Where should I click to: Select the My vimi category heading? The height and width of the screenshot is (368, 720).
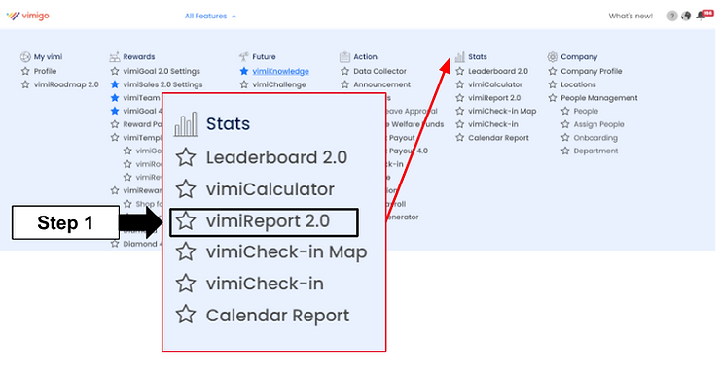pyautogui.click(x=49, y=57)
